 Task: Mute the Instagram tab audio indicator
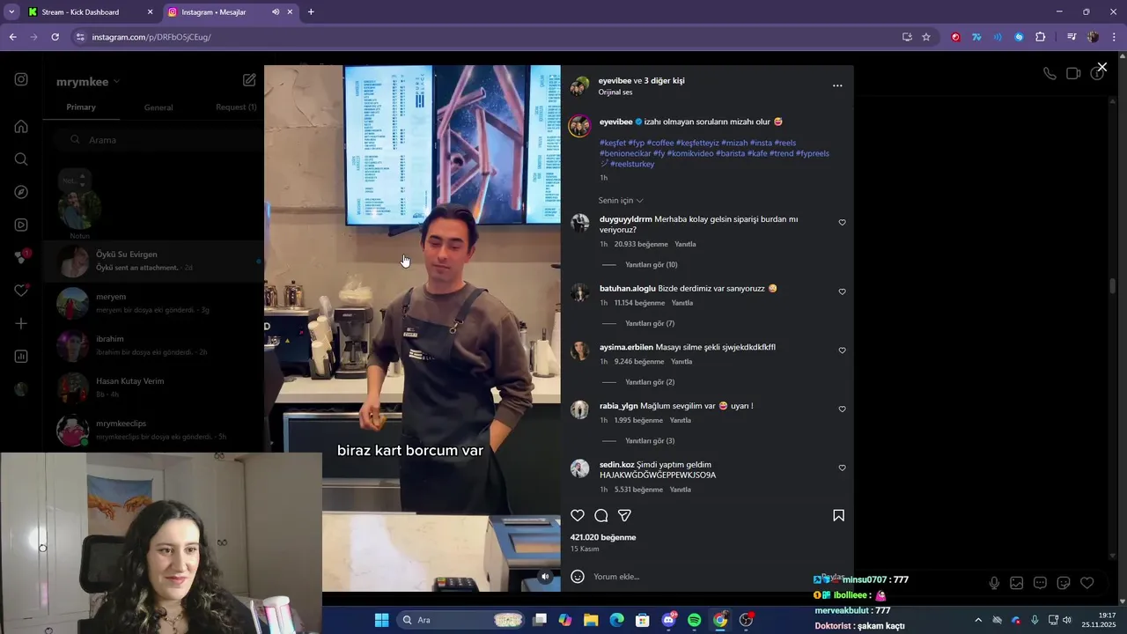(276, 12)
